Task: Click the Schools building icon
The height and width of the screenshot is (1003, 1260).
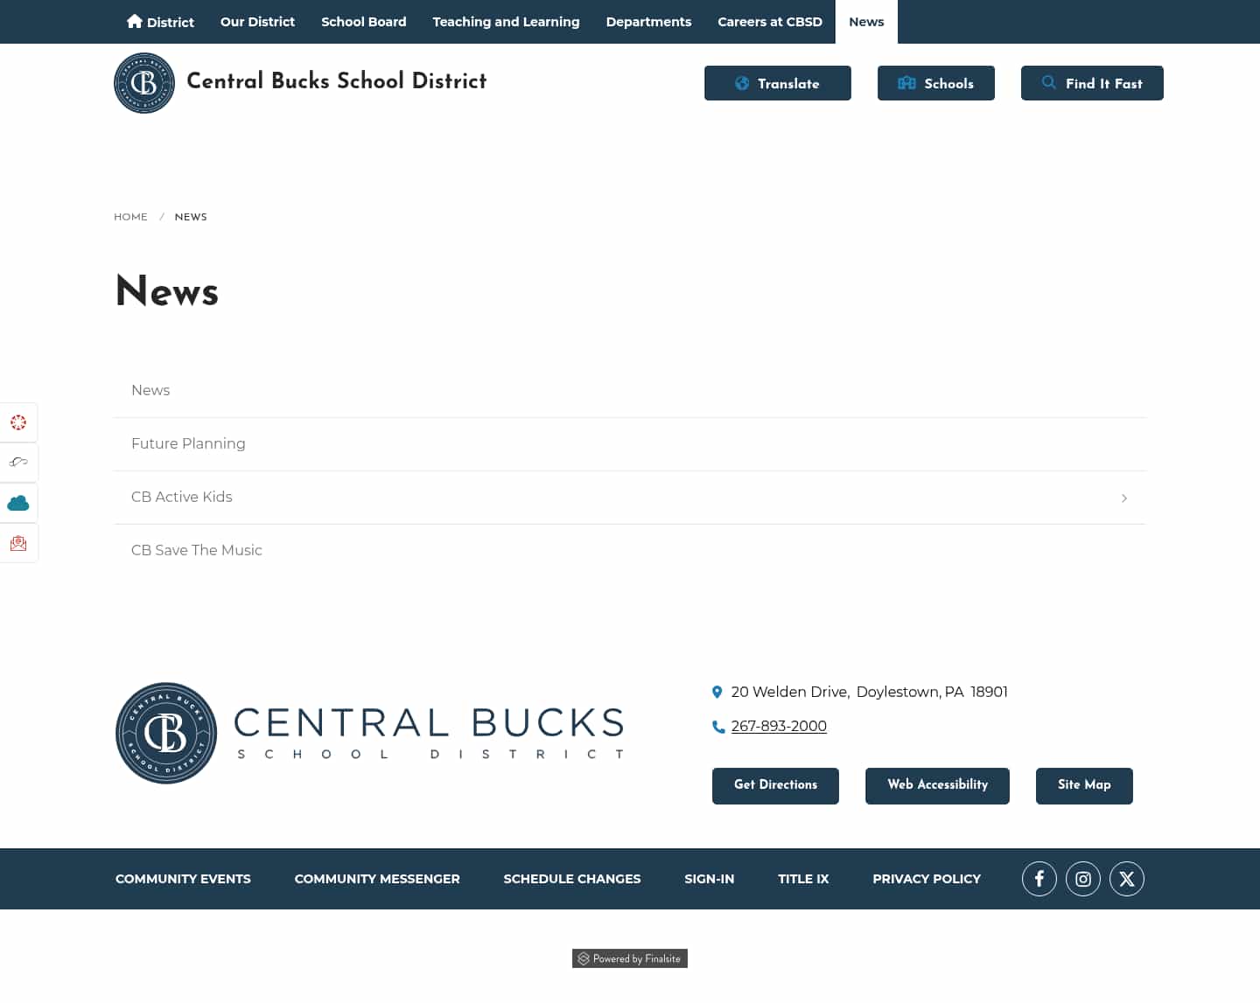Action: coord(906,83)
